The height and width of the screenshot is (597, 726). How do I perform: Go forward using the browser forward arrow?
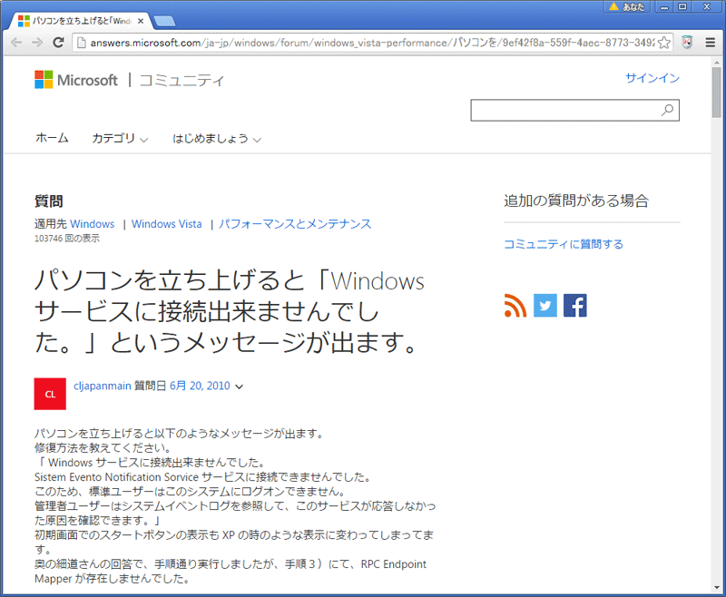37,43
